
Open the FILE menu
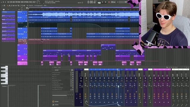pyautogui.click(x=8, y=2)
